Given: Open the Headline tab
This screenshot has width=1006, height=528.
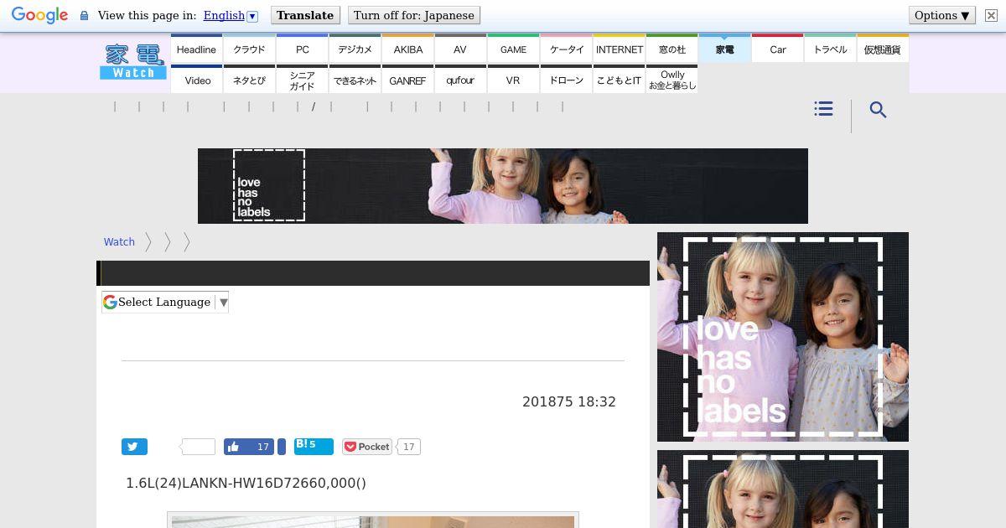Looking at the screenshot, I should click(196, 49).
